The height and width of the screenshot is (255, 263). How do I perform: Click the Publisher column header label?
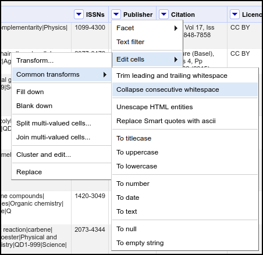[x=138, y=15]
